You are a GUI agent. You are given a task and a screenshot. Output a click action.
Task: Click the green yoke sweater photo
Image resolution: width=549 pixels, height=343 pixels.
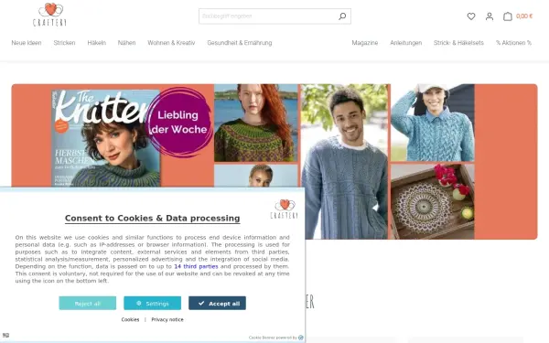point(256,123)
